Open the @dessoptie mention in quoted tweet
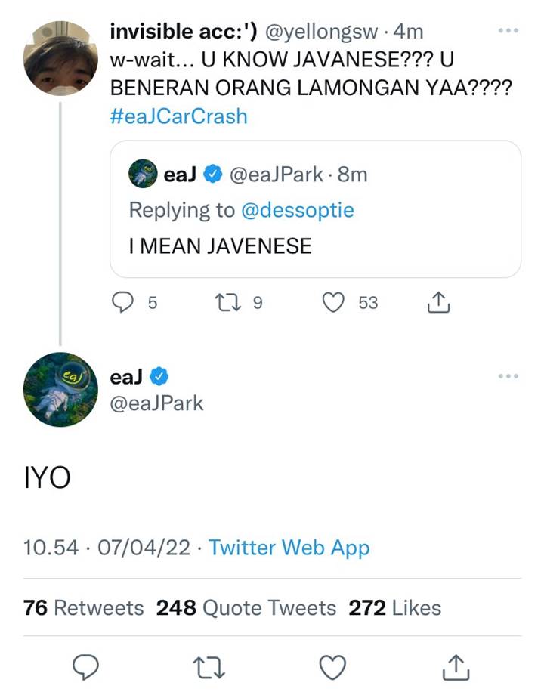The width and height of the screenshot is (544, 695). point(297,210)
